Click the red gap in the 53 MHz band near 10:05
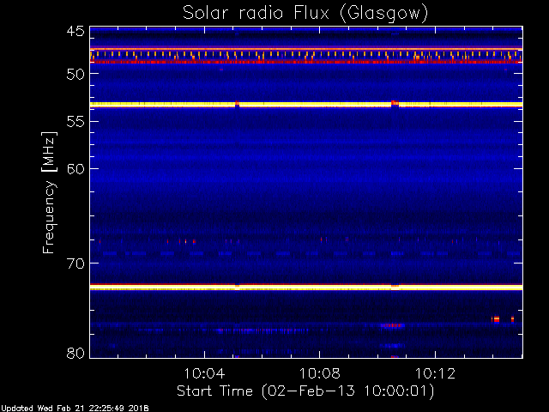The image size is (549, 412). (x=238, y=103)
